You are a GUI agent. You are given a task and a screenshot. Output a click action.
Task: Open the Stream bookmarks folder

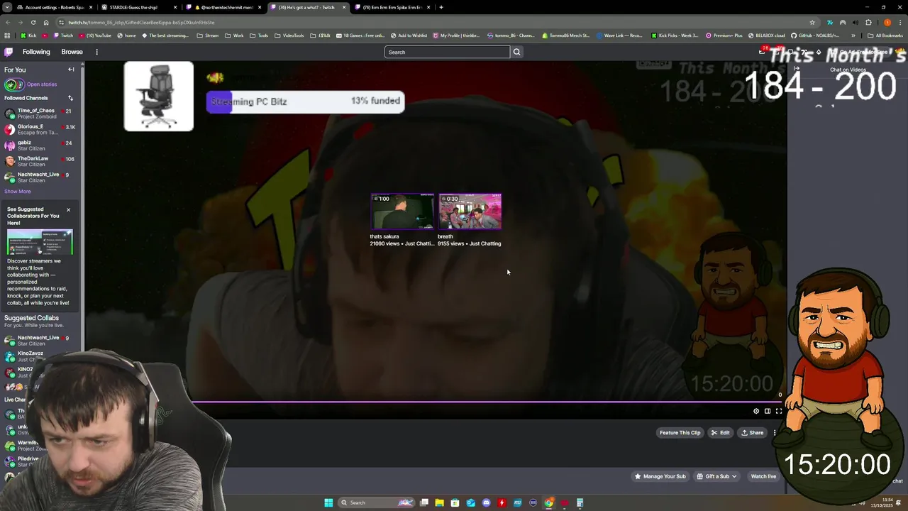[207, 35]
